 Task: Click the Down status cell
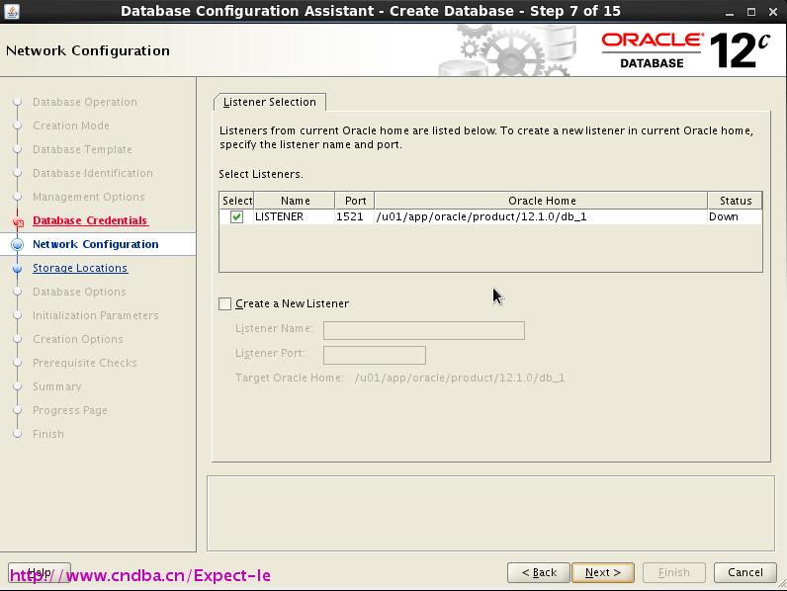[x=735, y=216]
